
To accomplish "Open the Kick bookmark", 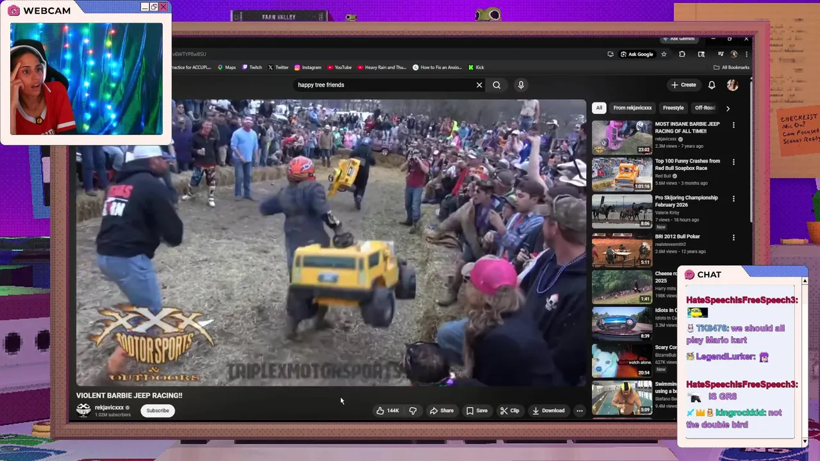I will tap(476, 67).
